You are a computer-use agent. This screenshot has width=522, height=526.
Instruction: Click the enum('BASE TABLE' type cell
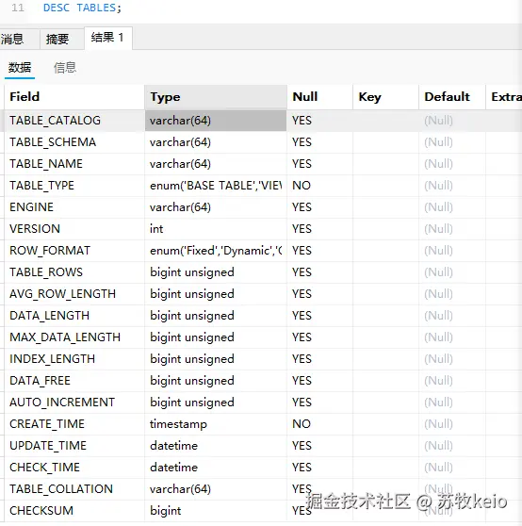click(216, 186)
